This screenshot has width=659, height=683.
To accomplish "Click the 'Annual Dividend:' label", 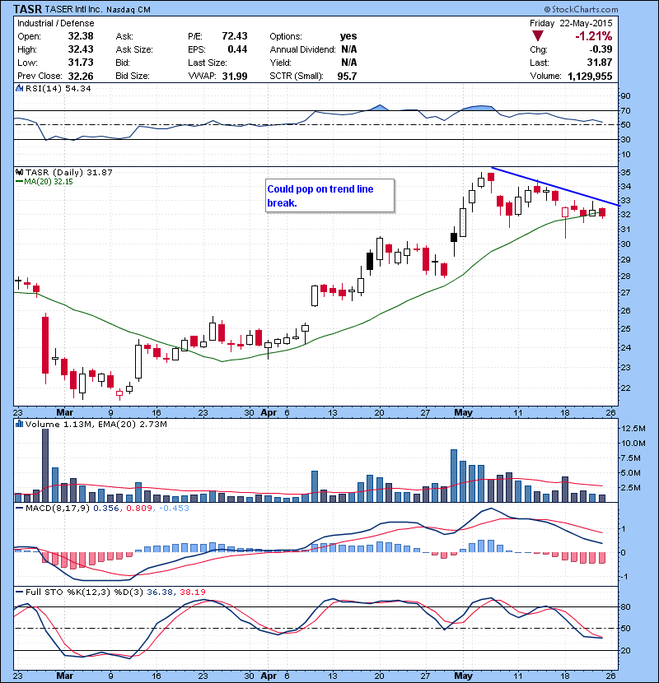I will (x=302, y=49).
